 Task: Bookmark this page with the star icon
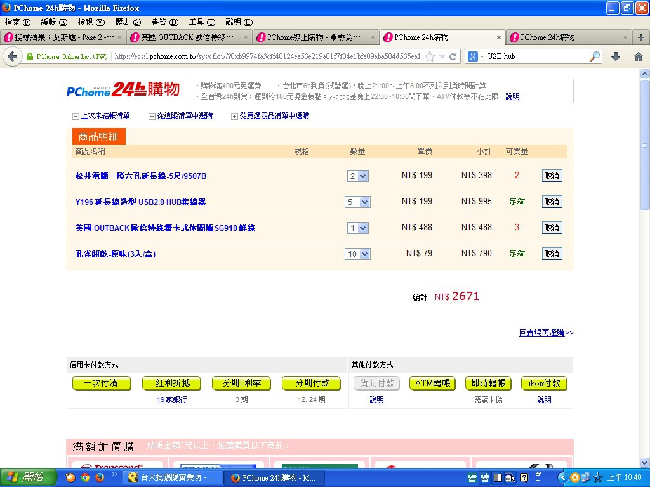430,56
